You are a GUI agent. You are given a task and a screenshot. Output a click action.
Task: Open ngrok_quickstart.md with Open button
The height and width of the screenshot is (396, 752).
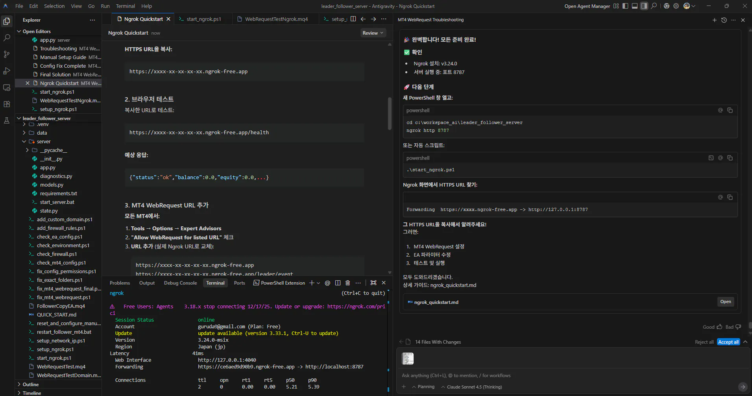pos(726,302)
